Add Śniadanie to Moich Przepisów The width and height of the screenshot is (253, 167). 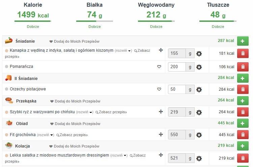click(75, 41)
